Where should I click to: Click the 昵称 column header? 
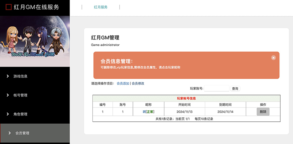pyautogui.click(x=148, y=105)
